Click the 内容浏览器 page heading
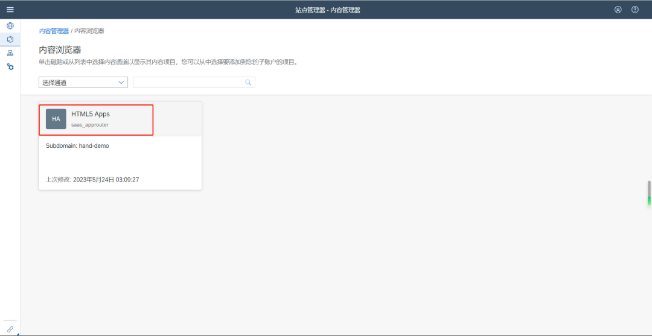This screenshot has width=652, height=336. coord(60,50)
